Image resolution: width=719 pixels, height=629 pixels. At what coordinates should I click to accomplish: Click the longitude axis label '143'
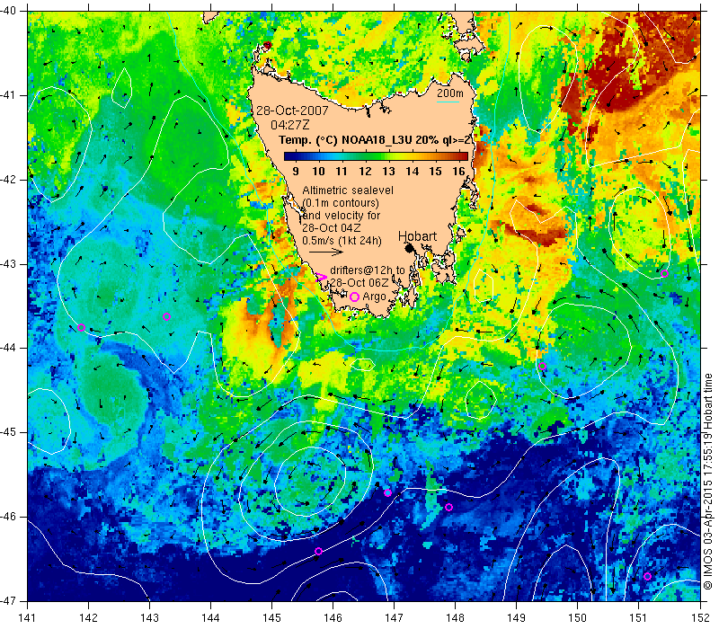point(149,617)
